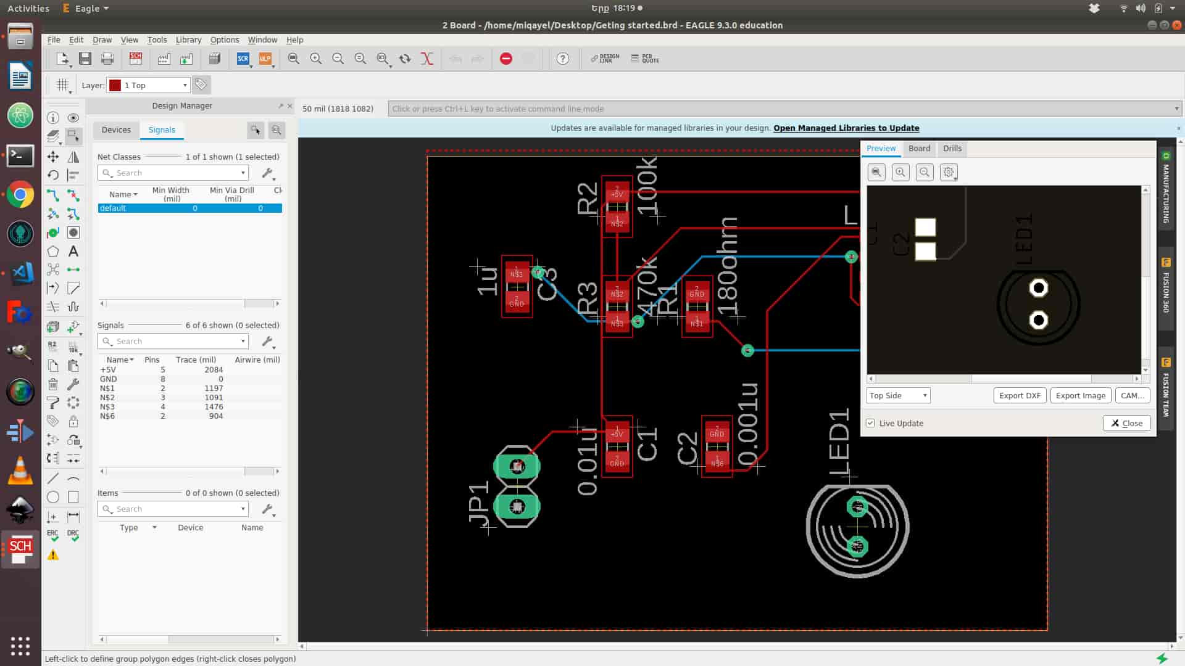The width and height of the screenshot is (1185, 666).
Task: Switch to schematic with SCH toolbar icon
Action: tap(136, 59)
